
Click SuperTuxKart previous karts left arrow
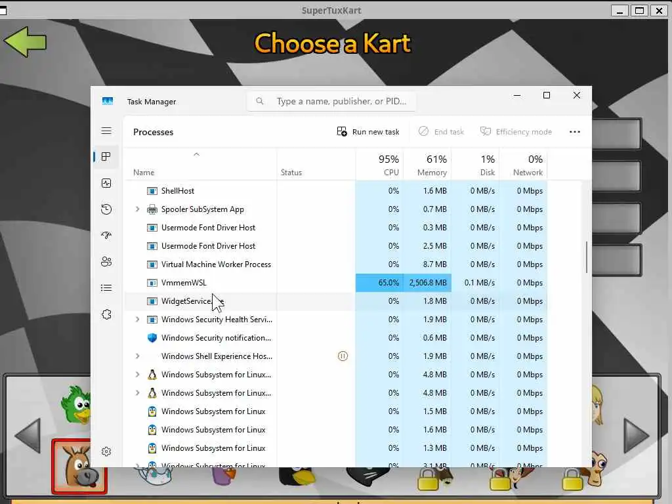click(x=28, y=436)
